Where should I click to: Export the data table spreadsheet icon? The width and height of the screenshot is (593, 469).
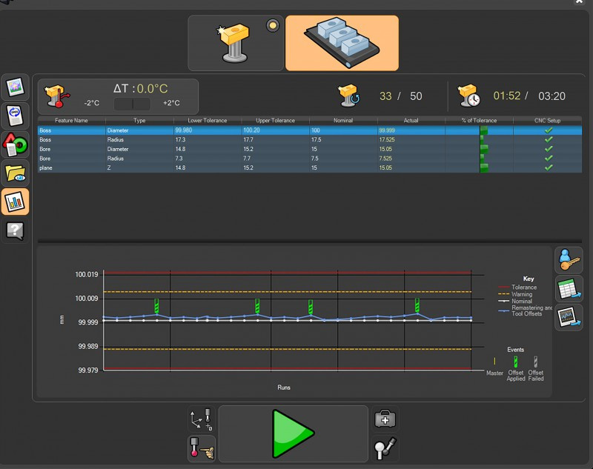tap(569, 289)
